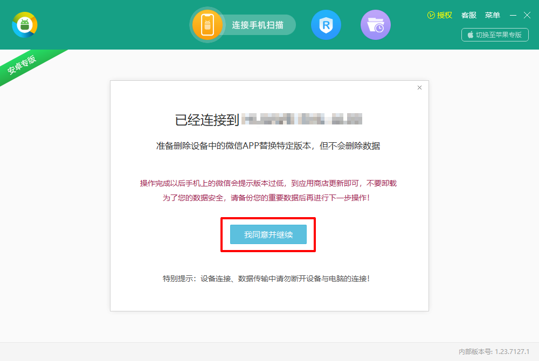Close the connection dialog with the X
The image size is (539, 361).
(419, 88)
